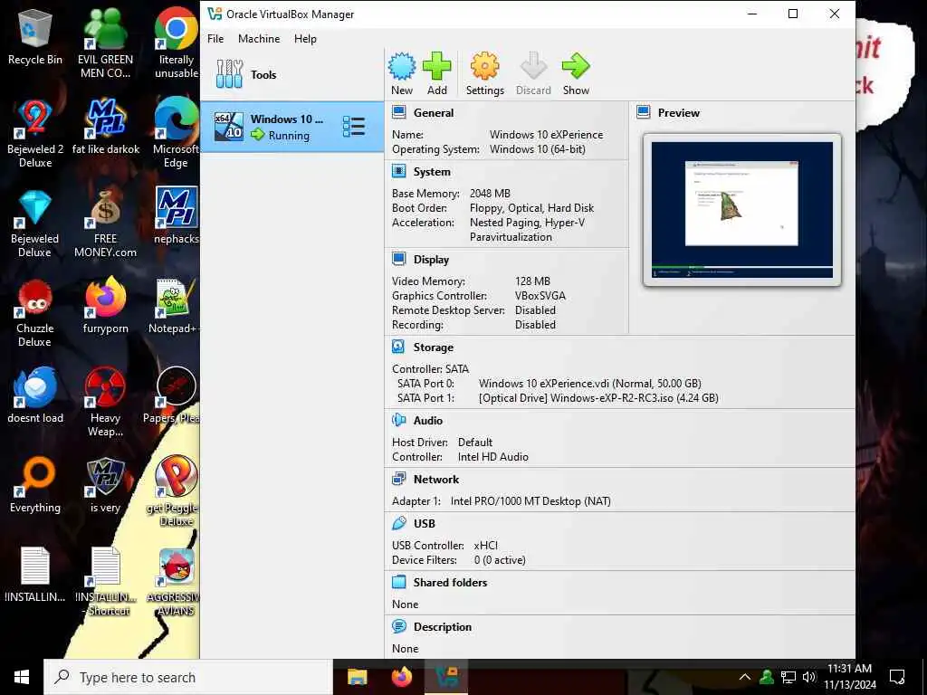Click the Windows-eXP-R2-RC3.iso optical drive entry

click(x=598, y=398)
